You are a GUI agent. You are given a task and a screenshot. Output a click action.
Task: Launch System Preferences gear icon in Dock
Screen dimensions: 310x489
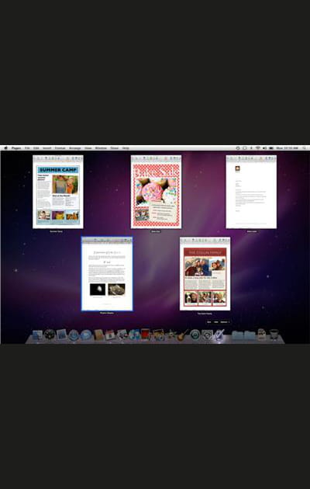(207, 335)
